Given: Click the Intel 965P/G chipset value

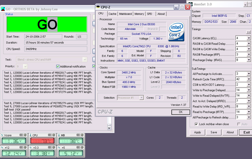Looking at the screenshot, I should [x=219, y=16].
